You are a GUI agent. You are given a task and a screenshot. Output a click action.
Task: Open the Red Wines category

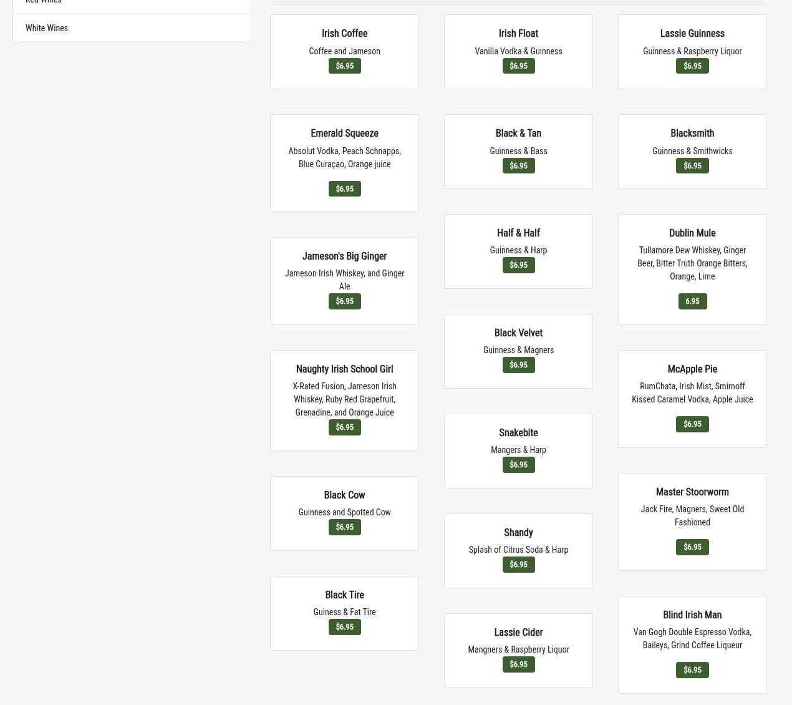click(x=44, y=2)
